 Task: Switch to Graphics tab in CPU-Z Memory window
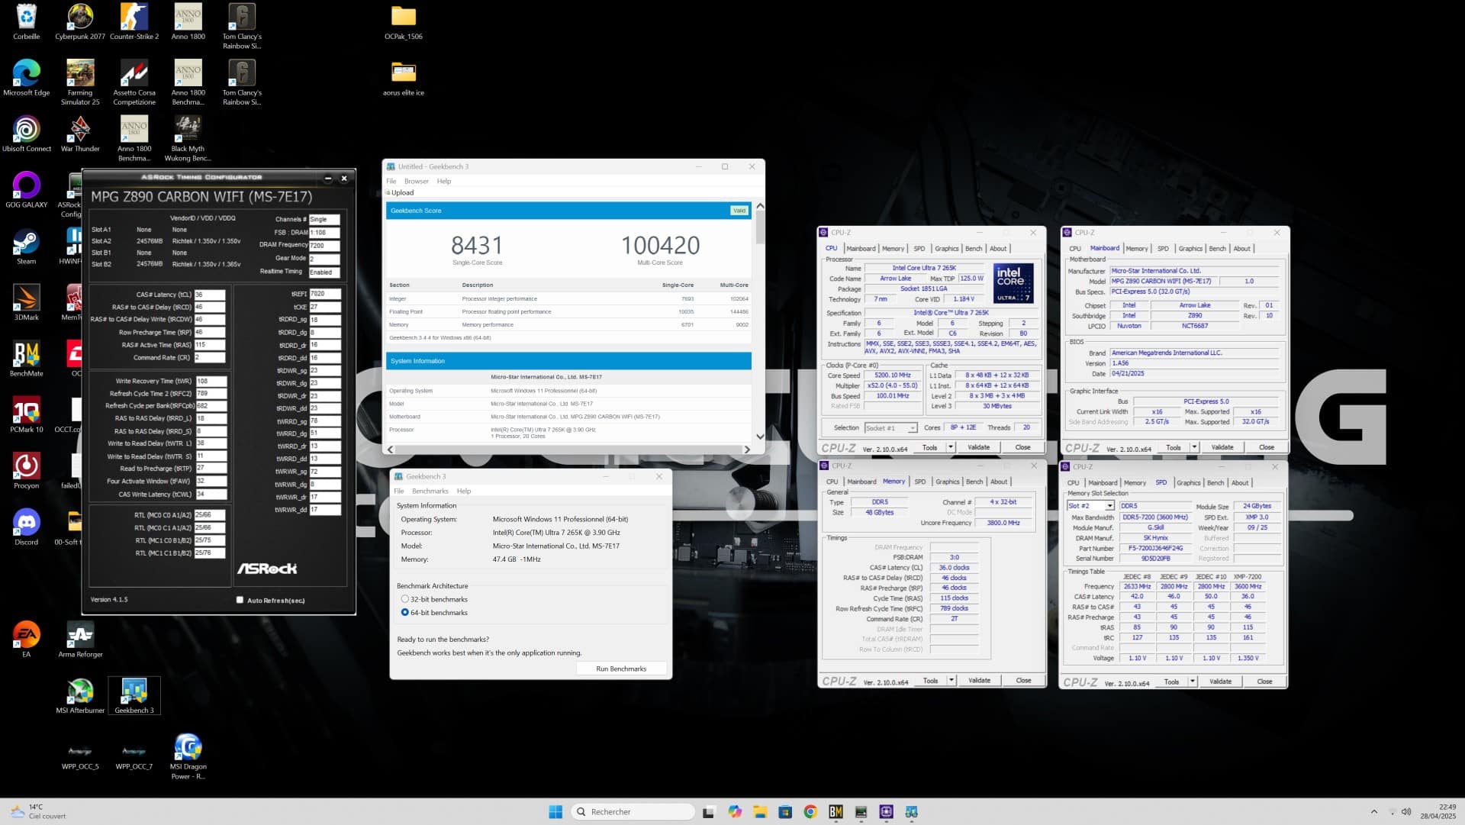948,482
